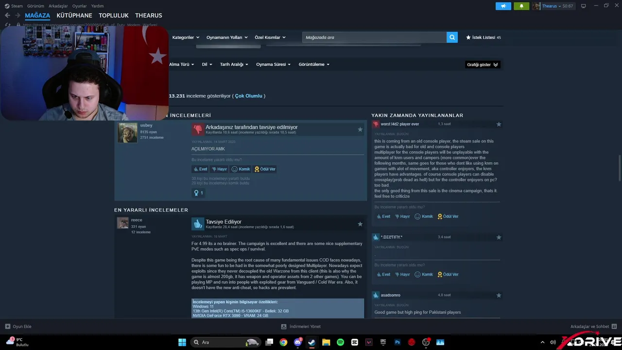Viewport: 622px width, 350px height.
Task: Open the Oyunlar menu
Action: coord(80,6)
